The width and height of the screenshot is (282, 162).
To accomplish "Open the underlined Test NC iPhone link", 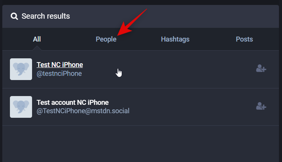I will [x=60, y=65].
